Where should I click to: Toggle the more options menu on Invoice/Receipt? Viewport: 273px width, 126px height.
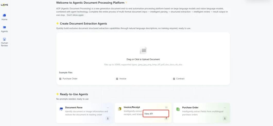click(x=166, y=107)
